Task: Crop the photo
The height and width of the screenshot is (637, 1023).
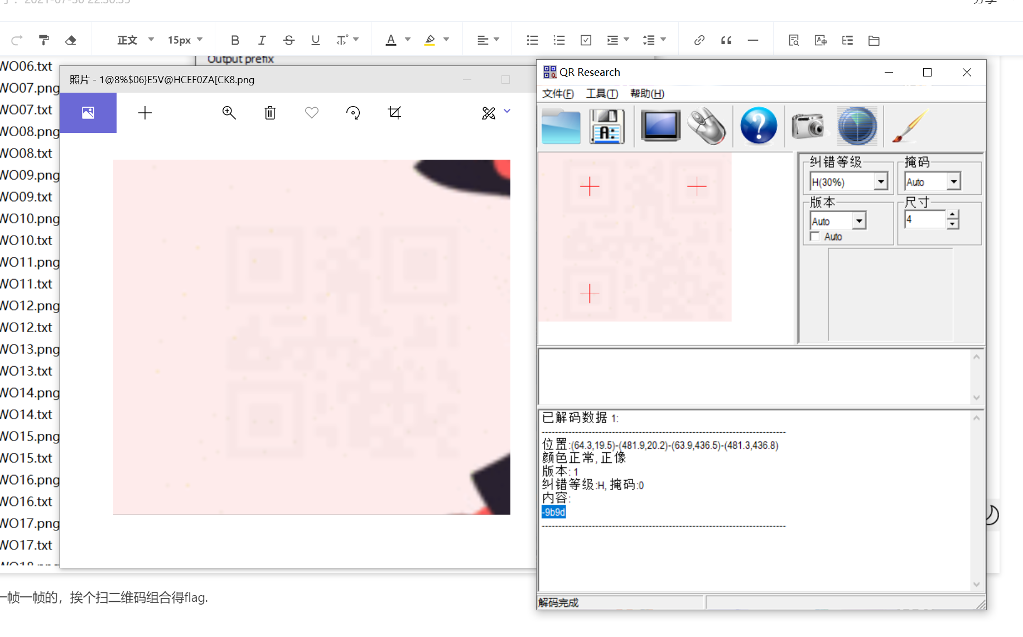Action: pos(394,113)
